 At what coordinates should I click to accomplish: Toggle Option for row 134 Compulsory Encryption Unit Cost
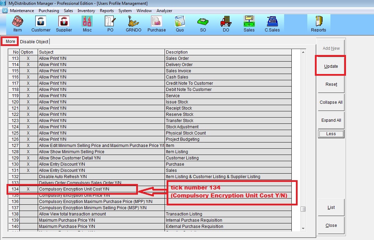click(28, 189)
